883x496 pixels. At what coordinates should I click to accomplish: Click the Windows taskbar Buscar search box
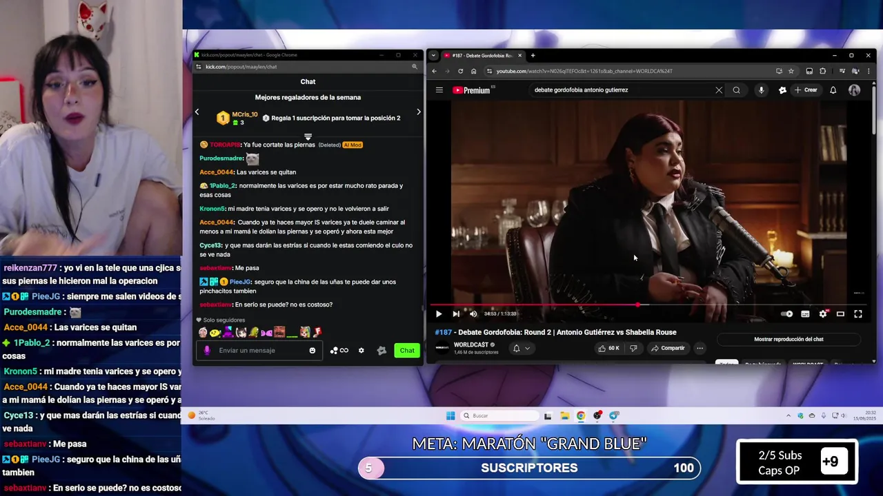(500, 415)
